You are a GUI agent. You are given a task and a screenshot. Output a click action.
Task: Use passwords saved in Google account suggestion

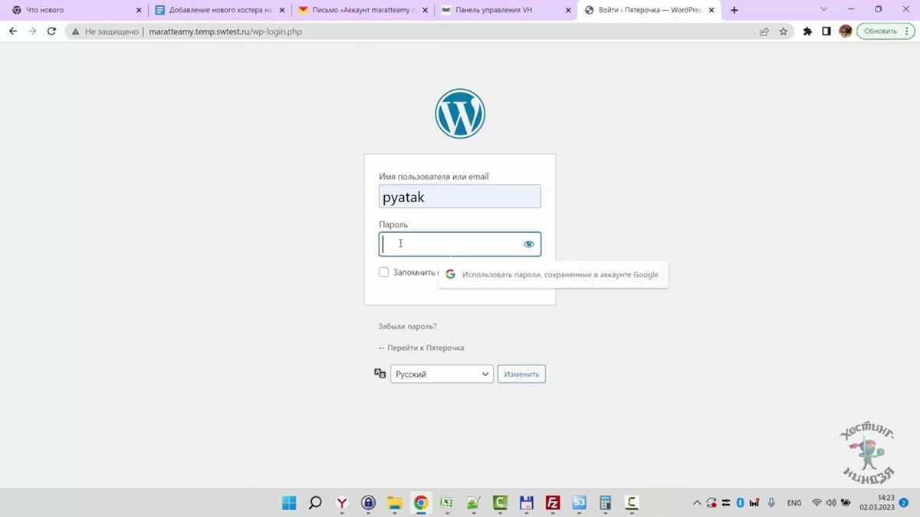tap(553, 274)
